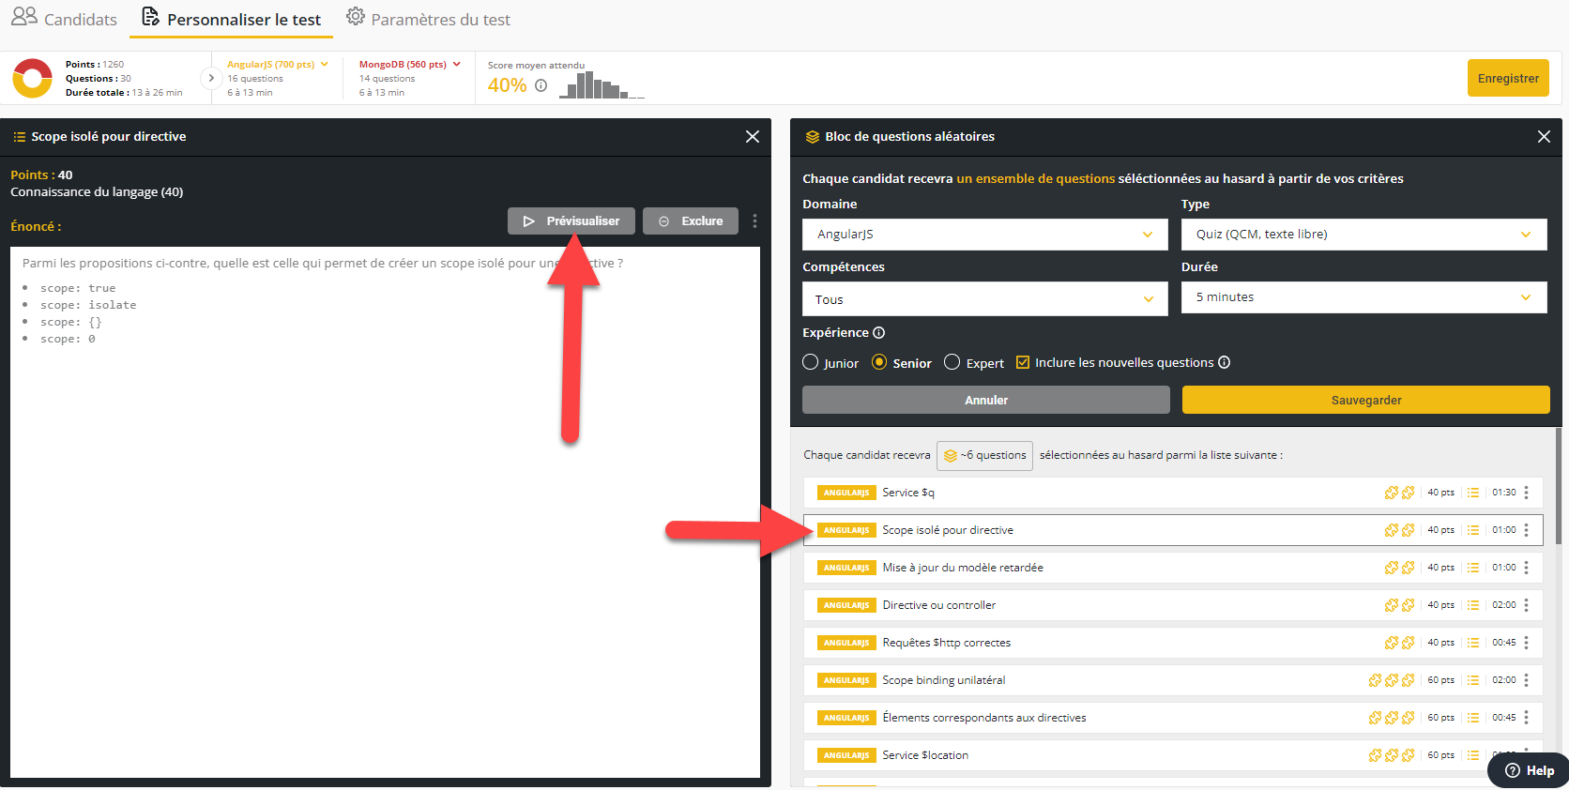This screenshot has height=790, width=1569.
Task: Select the Expert experience radio button
Action: pos(952,362)
